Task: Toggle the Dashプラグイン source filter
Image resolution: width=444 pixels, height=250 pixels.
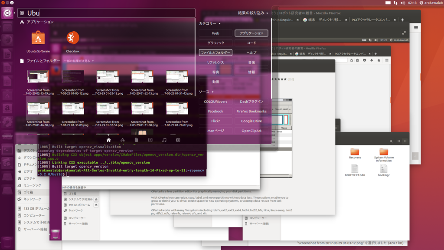Action: [251, 102]
